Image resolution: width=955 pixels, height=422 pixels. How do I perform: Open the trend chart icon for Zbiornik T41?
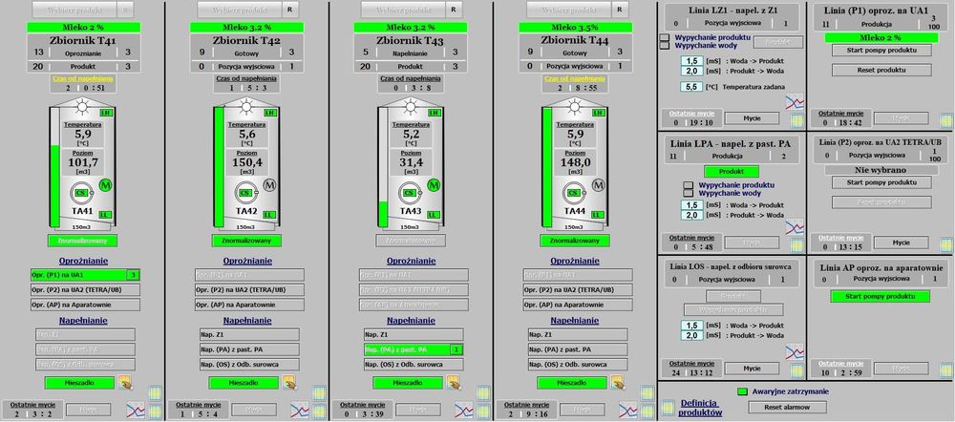click(x=136, y=410)
